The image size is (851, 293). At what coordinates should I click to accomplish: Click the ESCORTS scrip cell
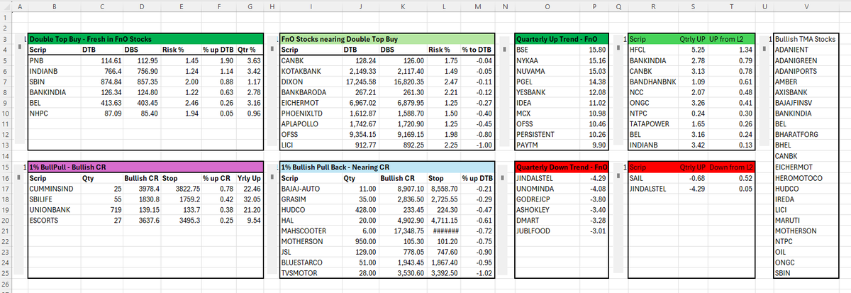(55, 221)
